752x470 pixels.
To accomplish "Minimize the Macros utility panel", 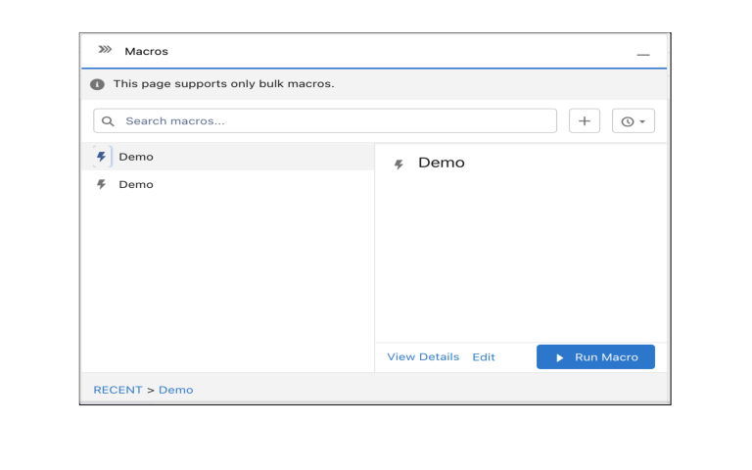I will click(x=643, y=55).
